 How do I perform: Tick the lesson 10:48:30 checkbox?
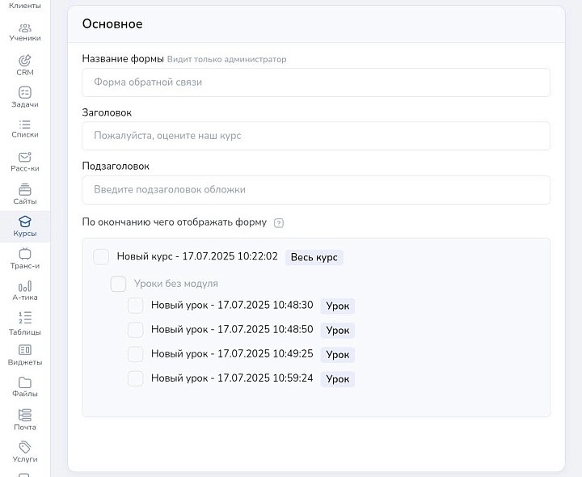[x=136, y=306]
